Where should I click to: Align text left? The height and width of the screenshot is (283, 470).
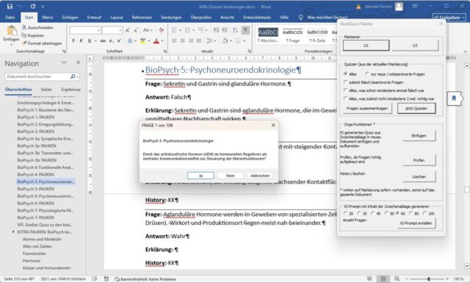[x=174, y=40]
